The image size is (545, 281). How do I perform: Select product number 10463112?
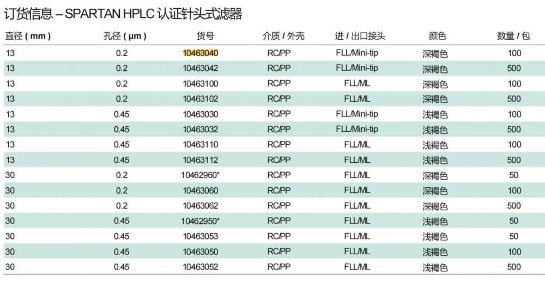200,160
